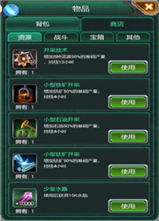Click the mining technology gear icon
Image resolution: width=159 pixels, height=221 pixels.
(25, 59)
